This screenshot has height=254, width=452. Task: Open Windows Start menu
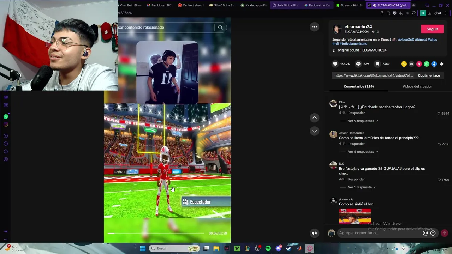click(x=143, y=248)
